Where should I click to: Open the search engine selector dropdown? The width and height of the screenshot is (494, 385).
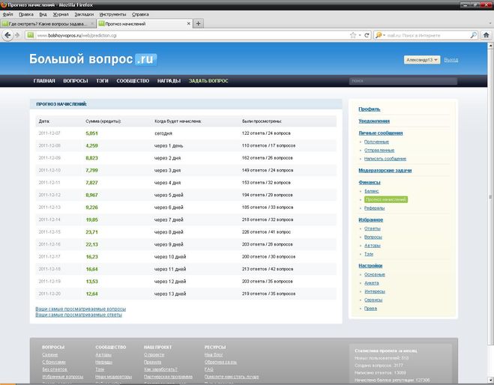(x=380, y=35)
